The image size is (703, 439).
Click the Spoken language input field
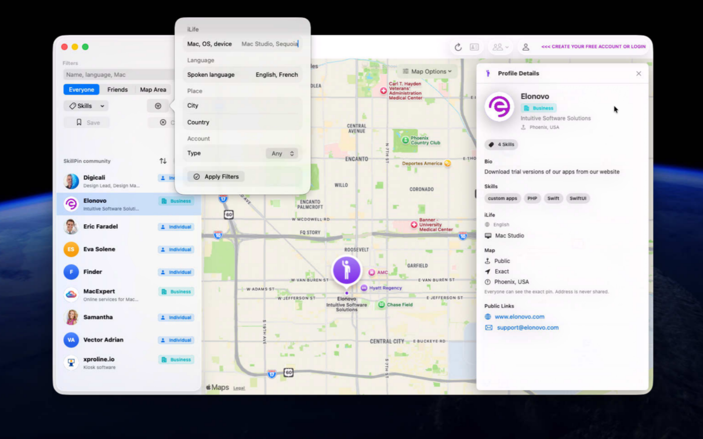point(243,75)
